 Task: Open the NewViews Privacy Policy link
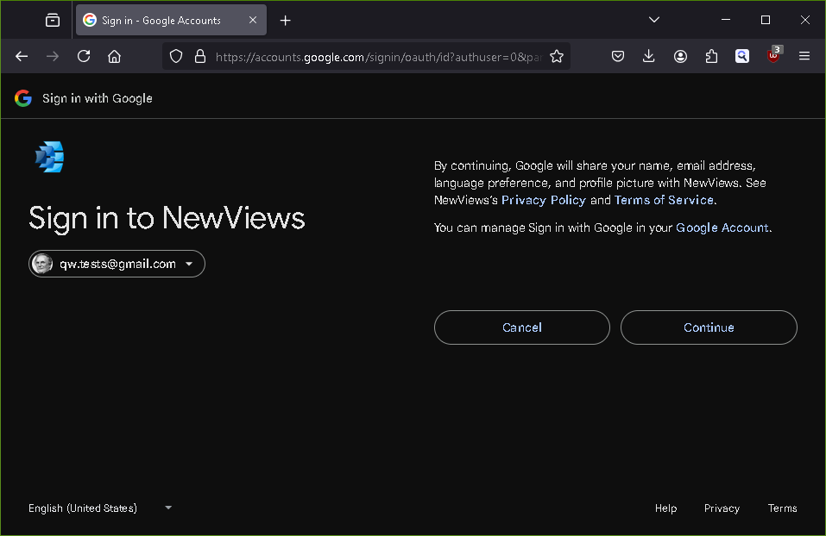543,200
